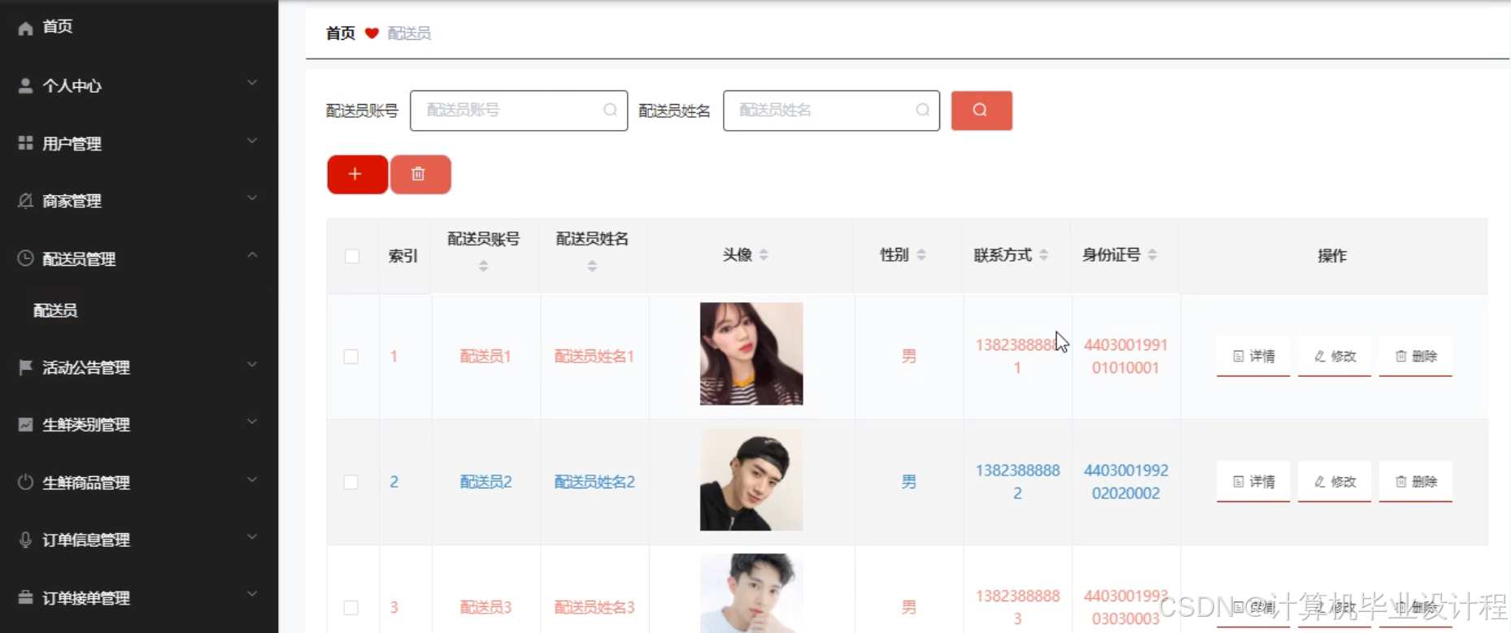
Task: Click 删除 button for 配送员1
Action: tap(1416, 357)
